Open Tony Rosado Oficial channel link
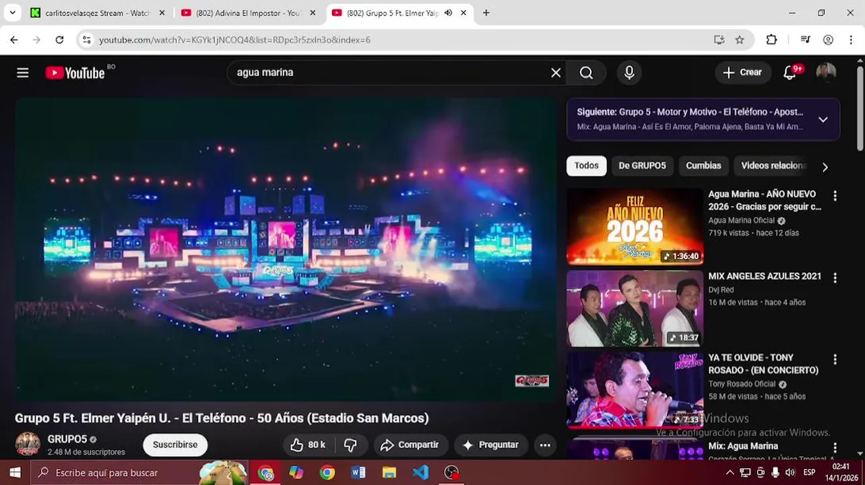The height and width of the screenshot is (485, 865). (742, 385)
